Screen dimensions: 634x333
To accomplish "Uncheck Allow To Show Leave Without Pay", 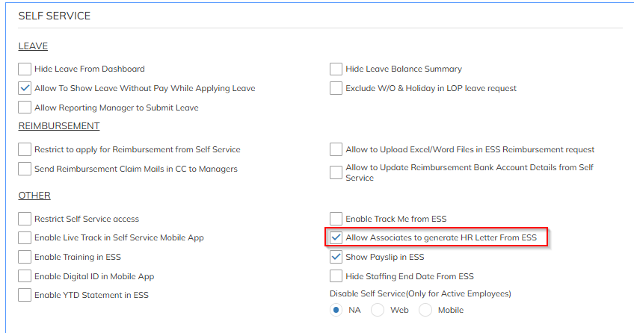I will (25, 88).
